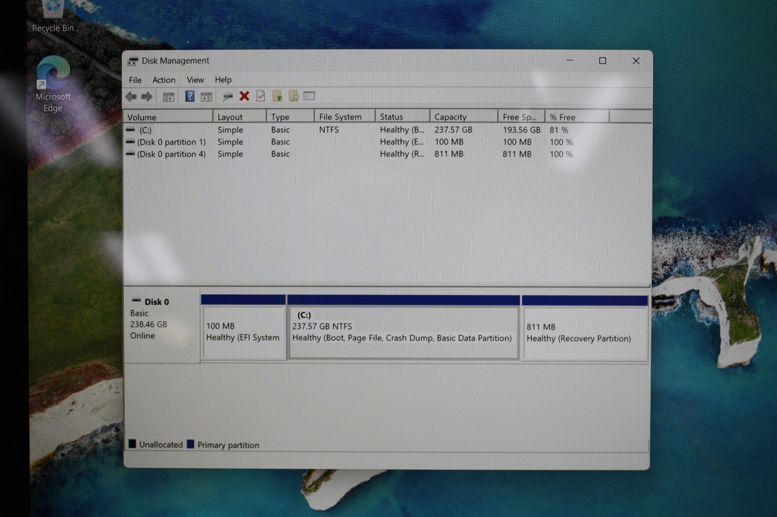Screen dimensions: 777x517
Task: Click the Disk 0 drive icon in lower pane
Action: (x=137, y=301)
